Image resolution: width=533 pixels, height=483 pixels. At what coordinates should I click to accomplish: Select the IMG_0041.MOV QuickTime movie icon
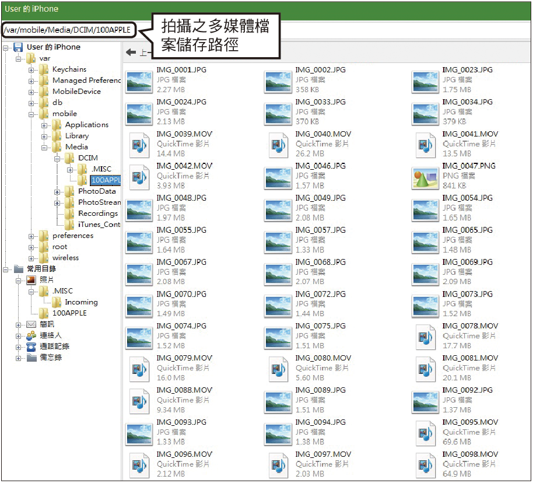pos(425,146)
